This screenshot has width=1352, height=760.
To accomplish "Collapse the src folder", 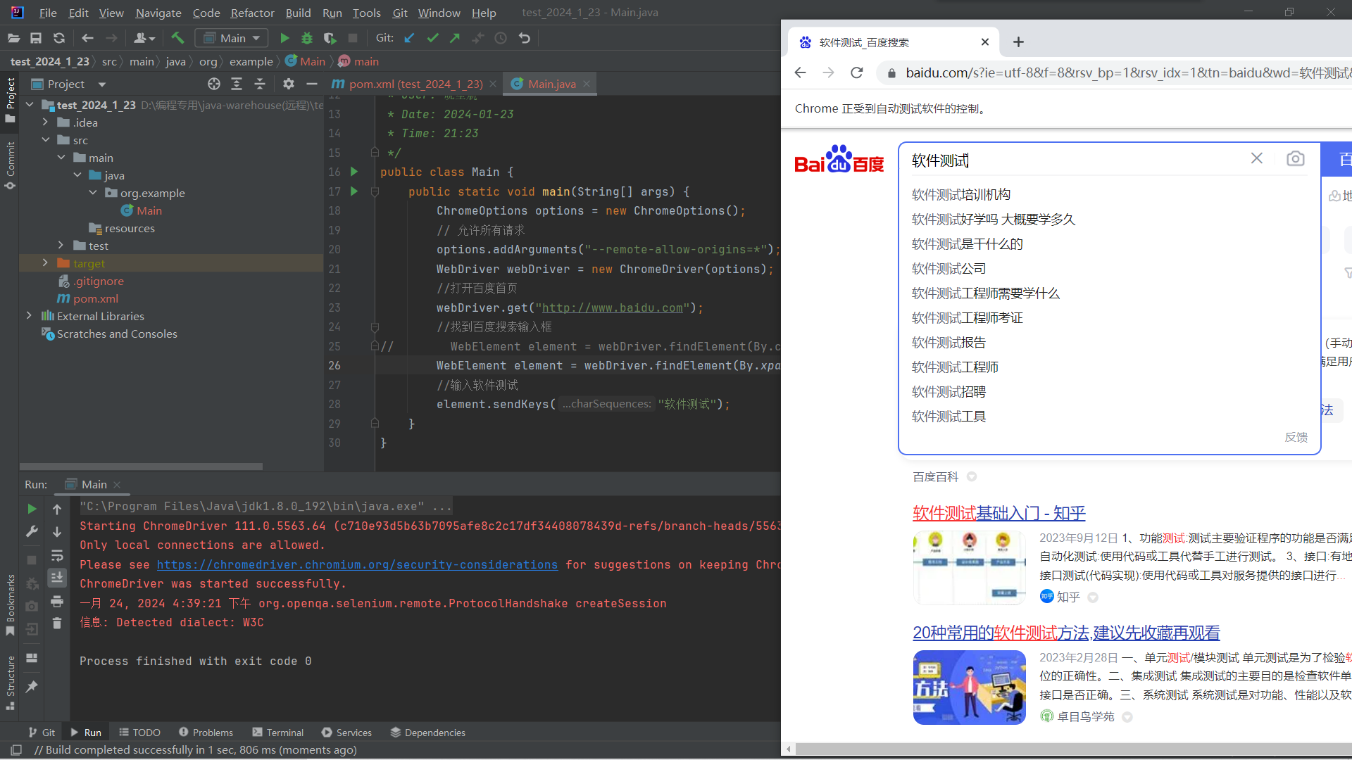I will pos(45,140).
